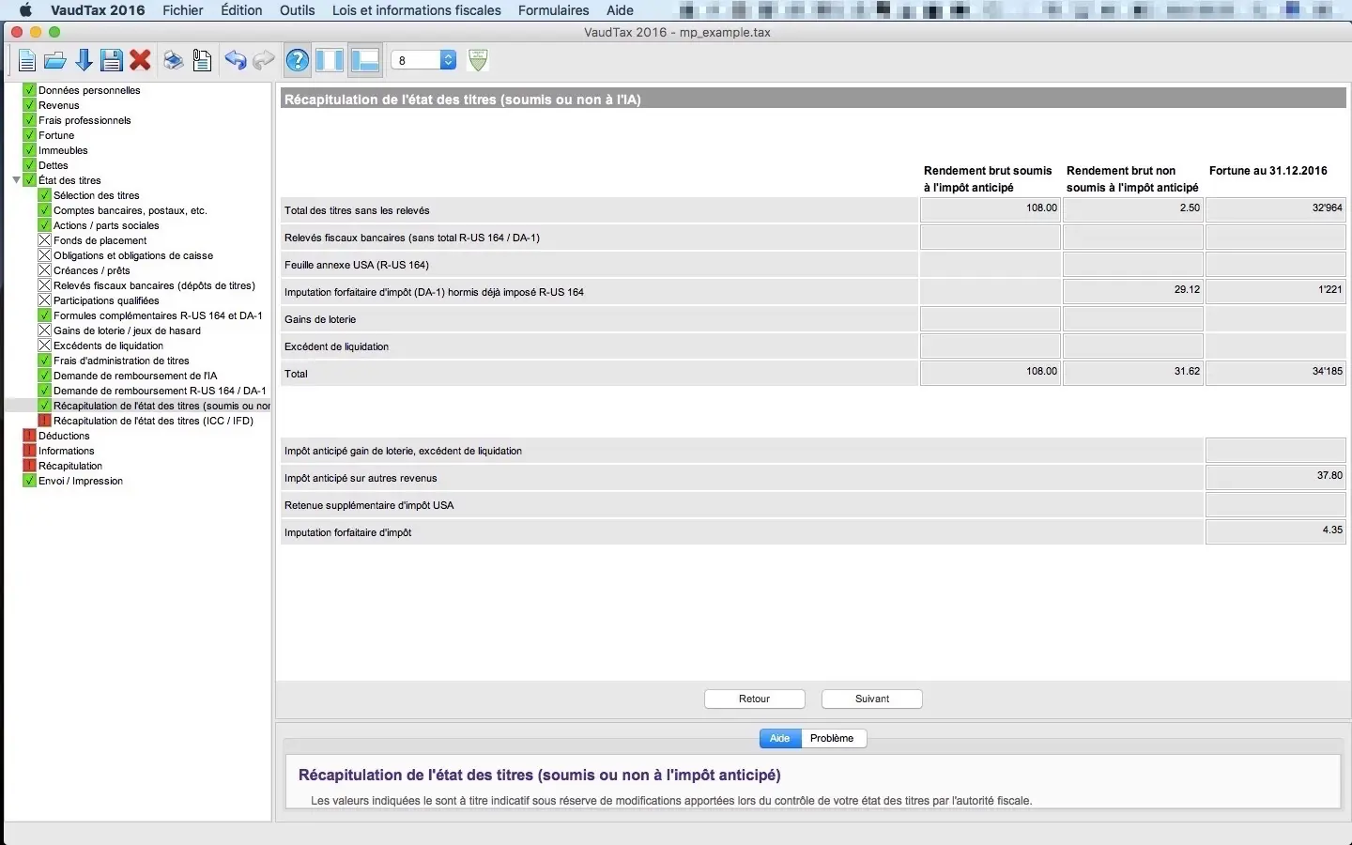
Task: Open the Récapitulation section
Action: click(70, 466)
